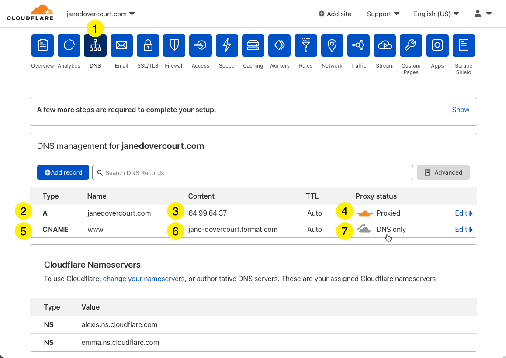Click the Proxy status column header
Viewport: 506px width, 358px height.
click(376, 196)
